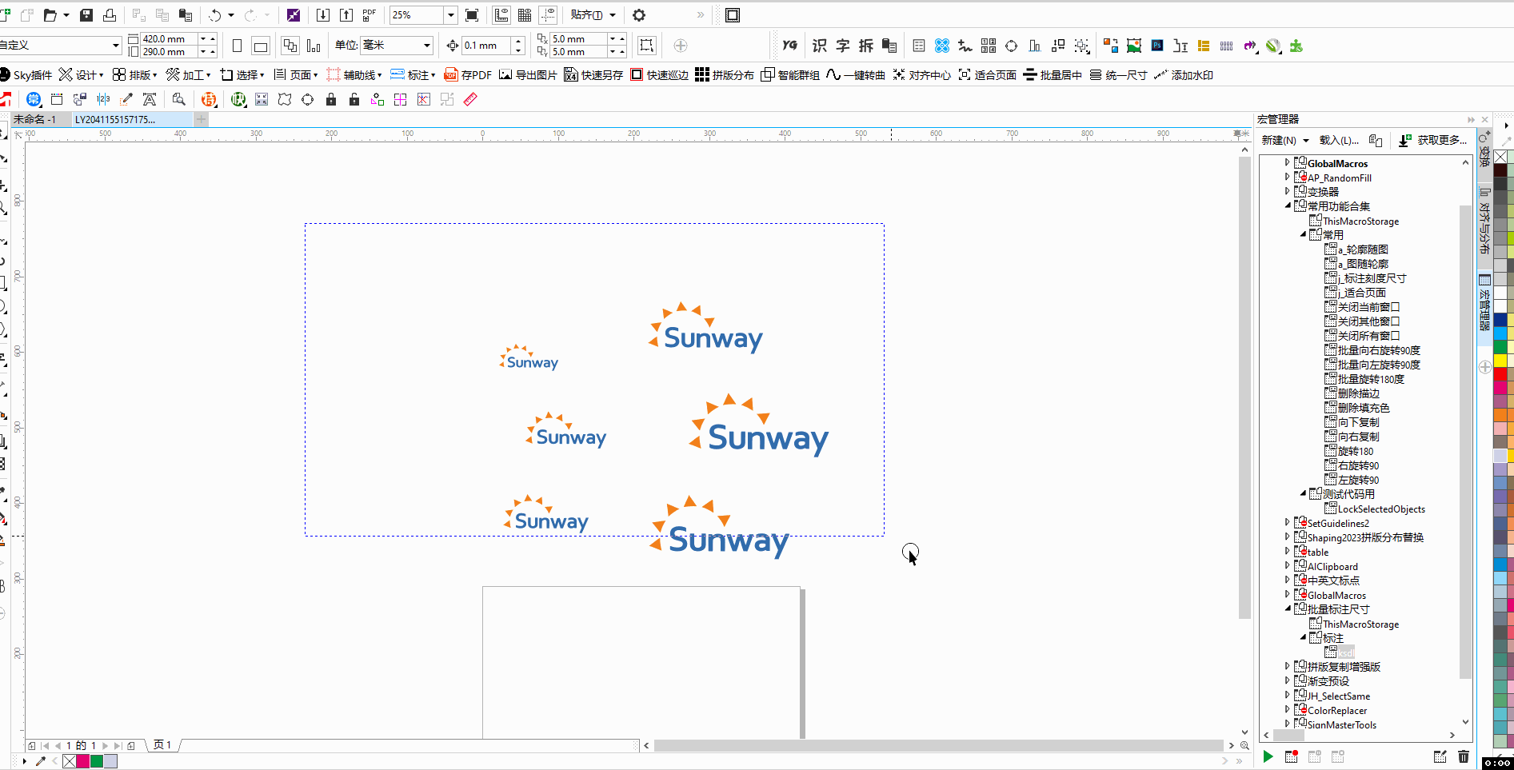Expand the AP_RandomFill tree node
The width and height of the screenshot is (1514, 770).
coord(1288,177)
